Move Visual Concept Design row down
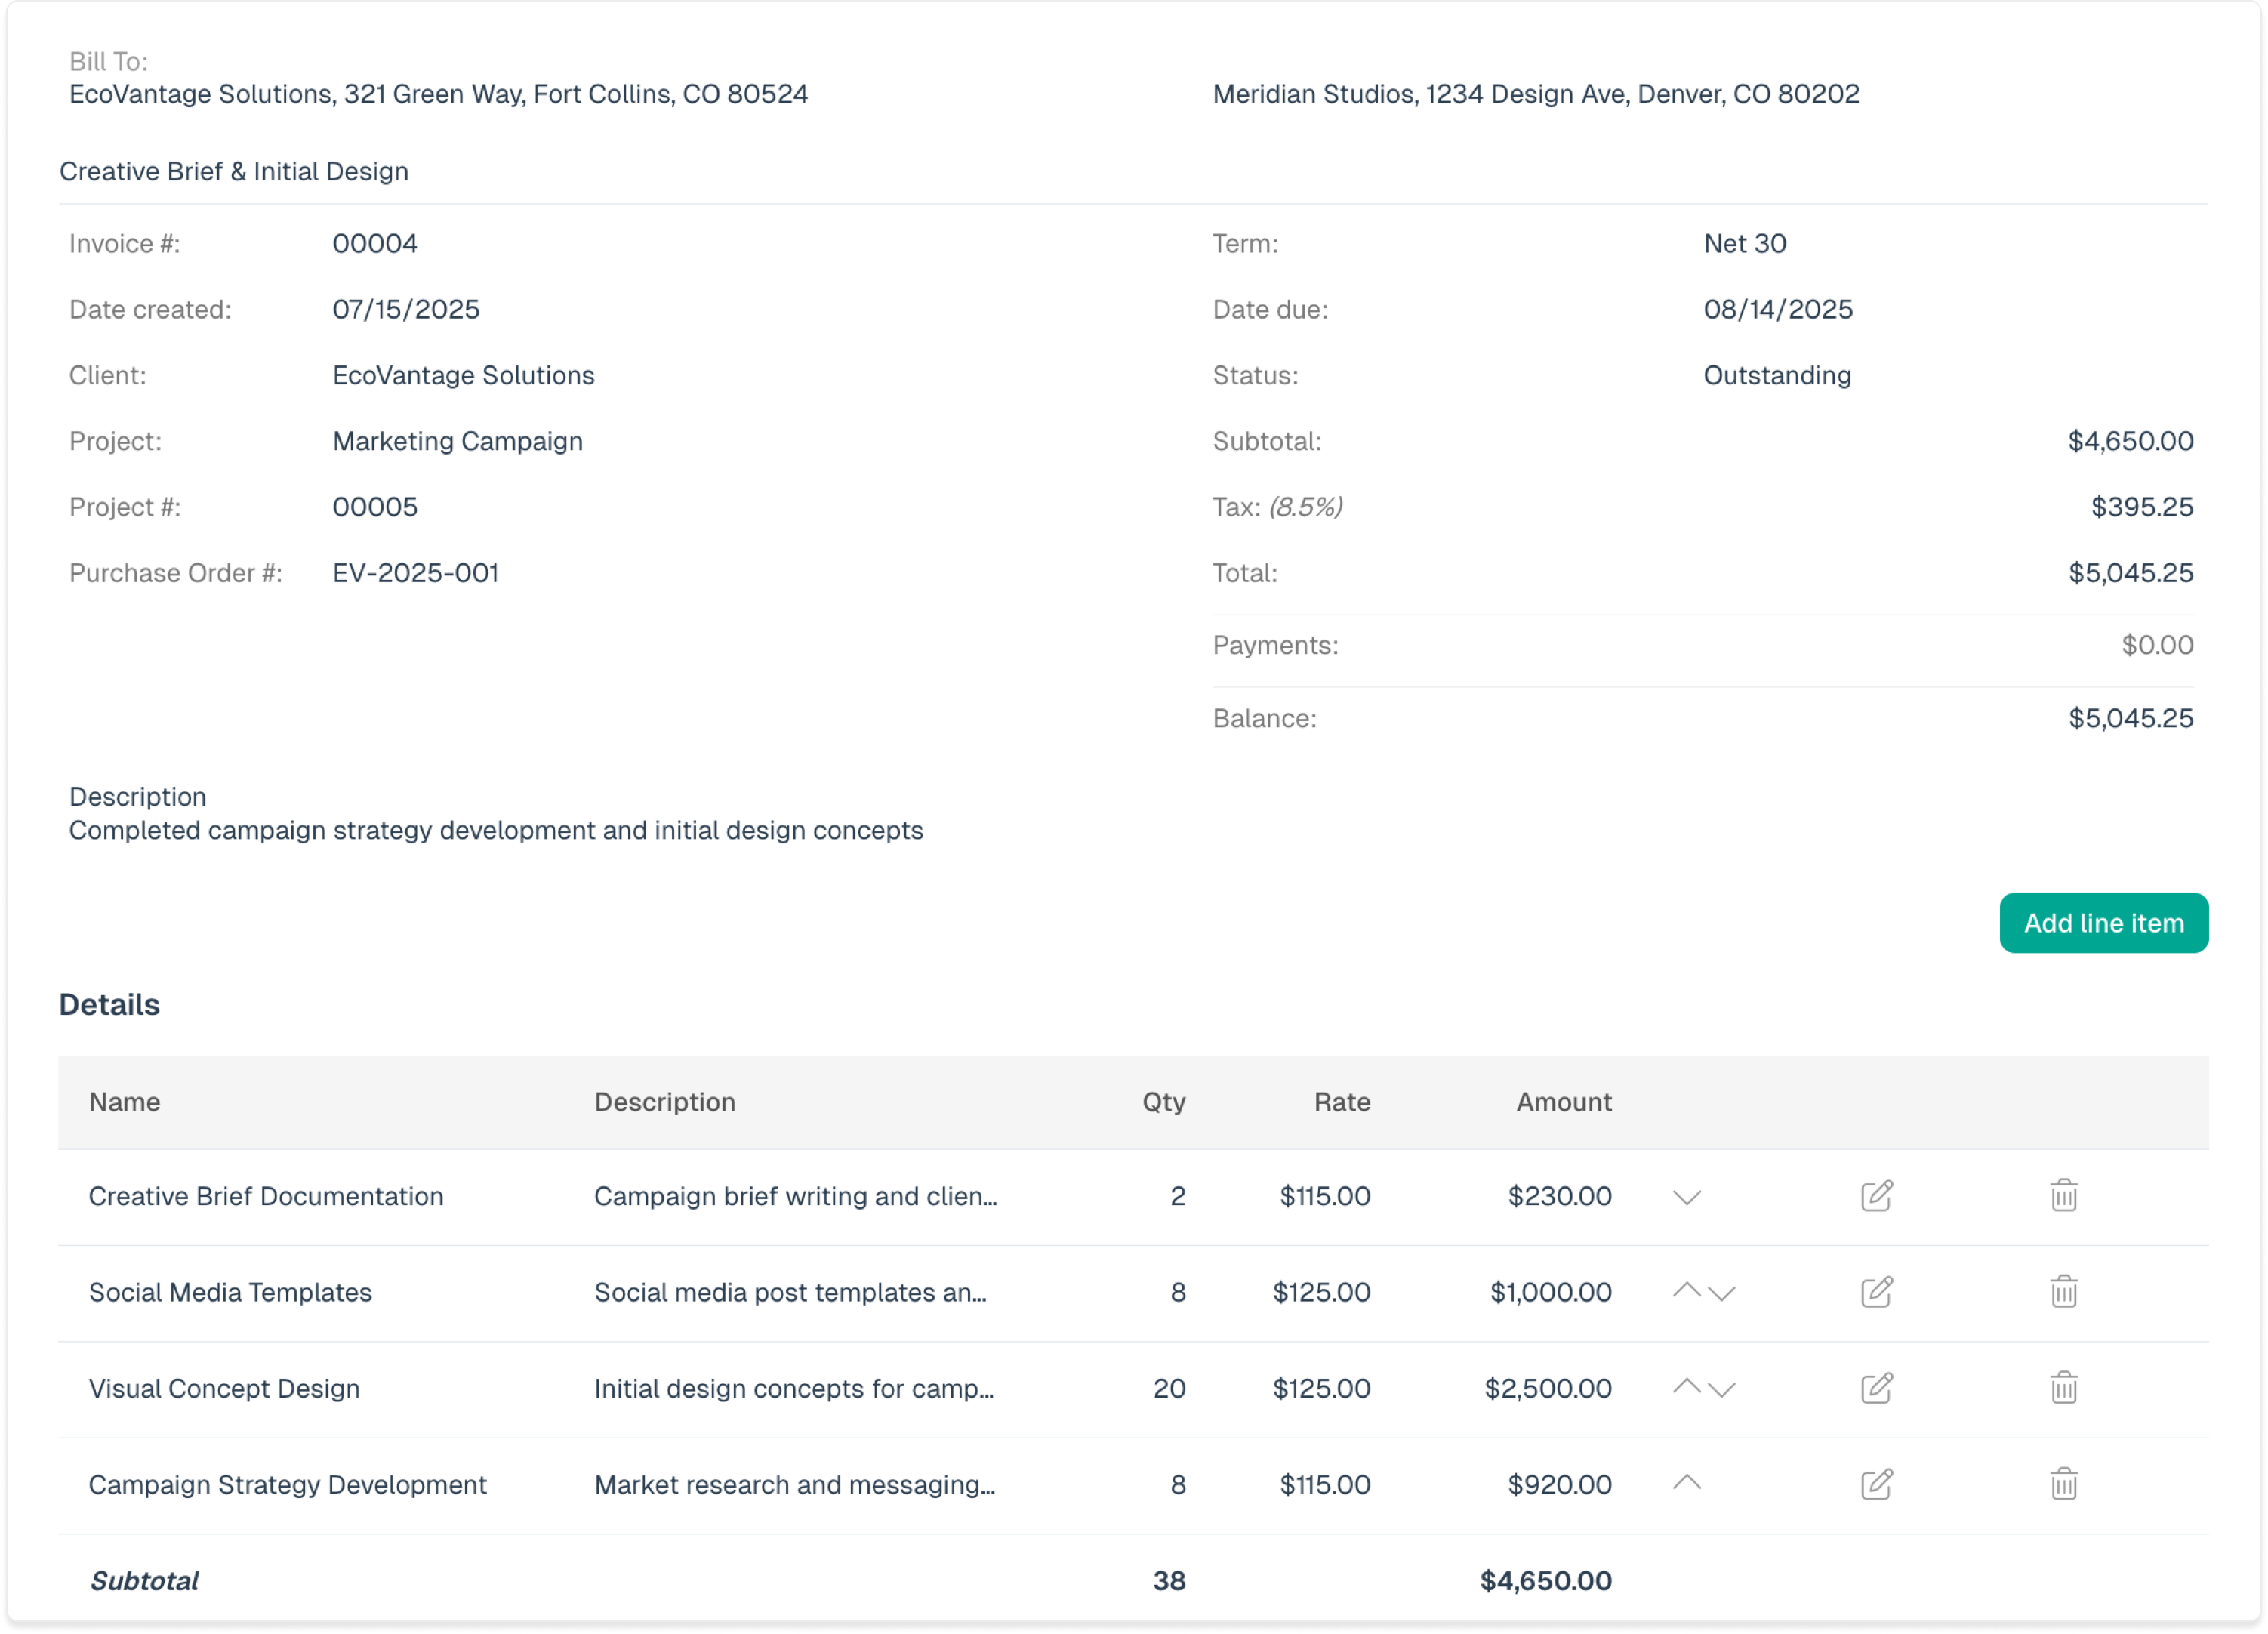2268x1634 pixels. click(x=1721, y=1390)
